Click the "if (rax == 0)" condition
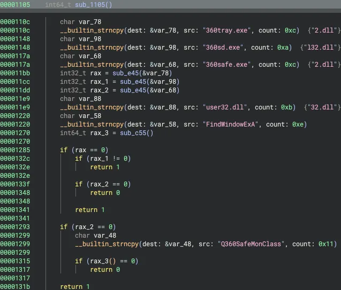The image size is (341, 290). pyautogui.click(x=84, y=150)
